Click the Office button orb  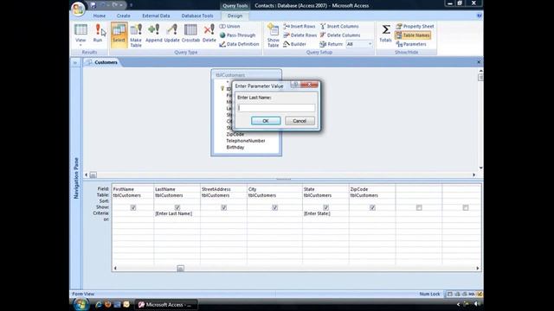click(78, 9)
